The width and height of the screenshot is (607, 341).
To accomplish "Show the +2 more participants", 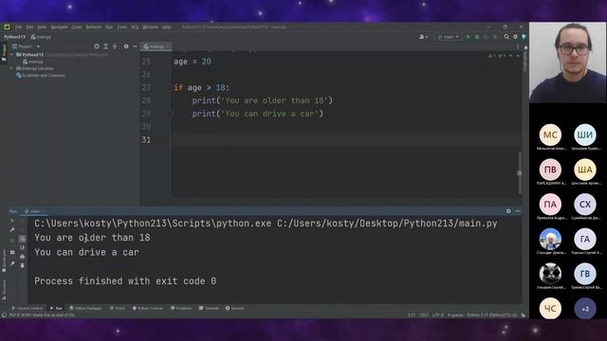I will click(585, 309).
